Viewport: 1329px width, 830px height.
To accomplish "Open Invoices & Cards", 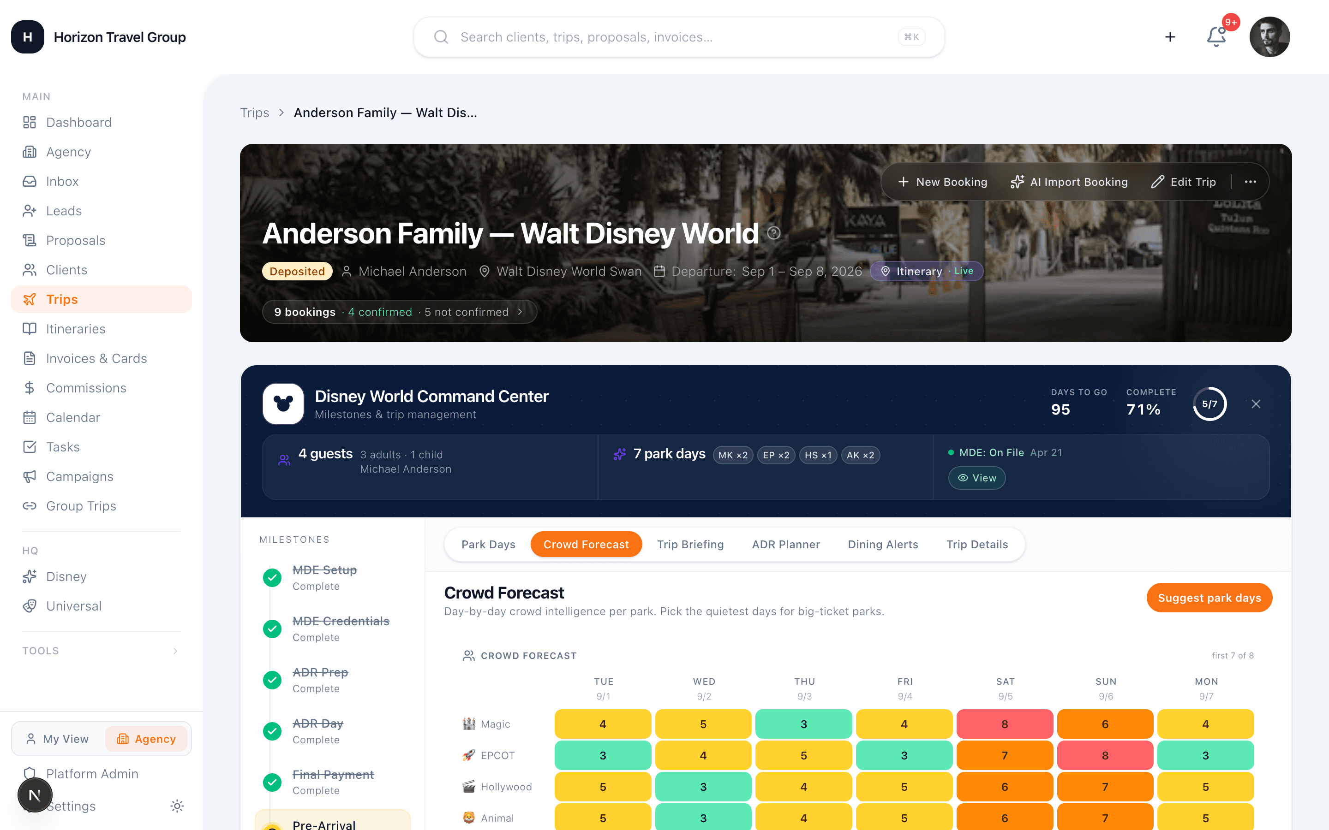I will 101,358.
